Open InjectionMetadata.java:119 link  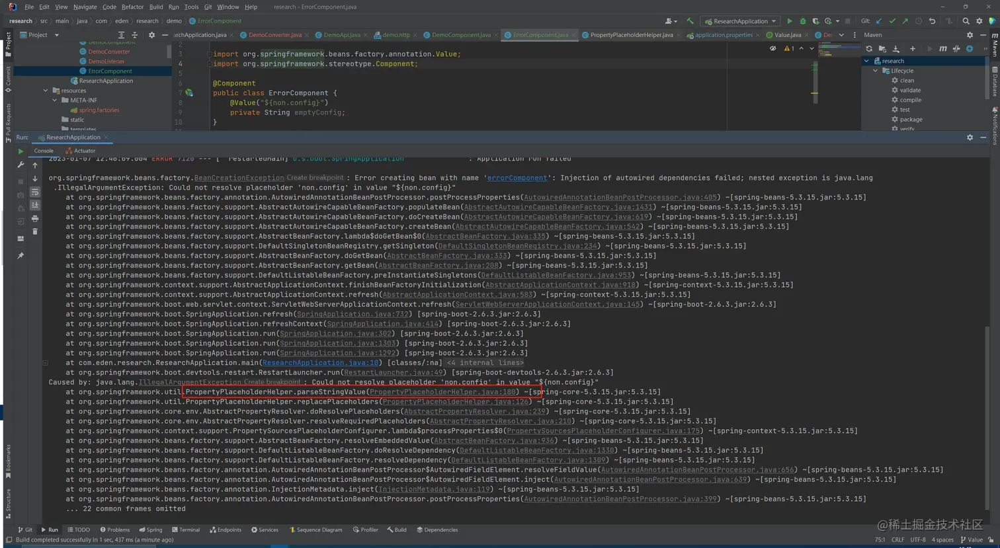point(434,489)
